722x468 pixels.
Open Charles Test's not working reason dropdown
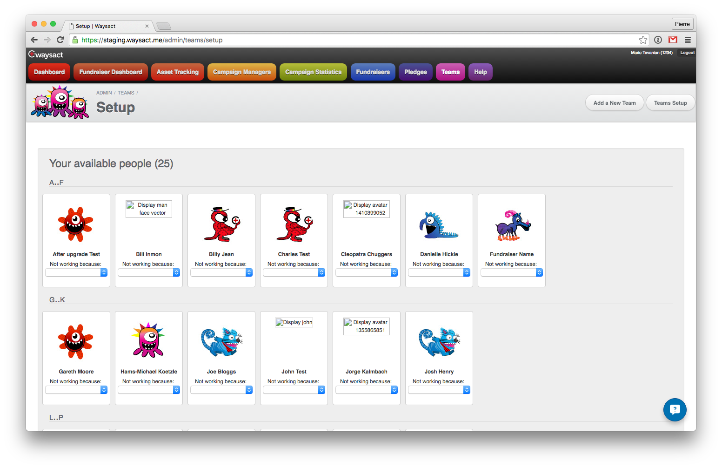(294, 273)
